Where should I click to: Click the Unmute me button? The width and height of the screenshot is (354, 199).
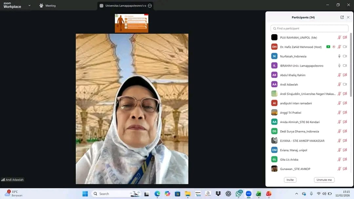(x=324, y=180)
